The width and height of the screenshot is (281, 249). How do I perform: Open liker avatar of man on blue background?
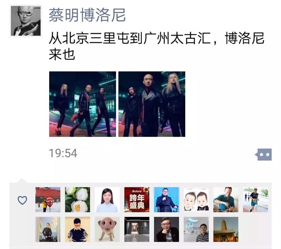[x=166, y=200]
